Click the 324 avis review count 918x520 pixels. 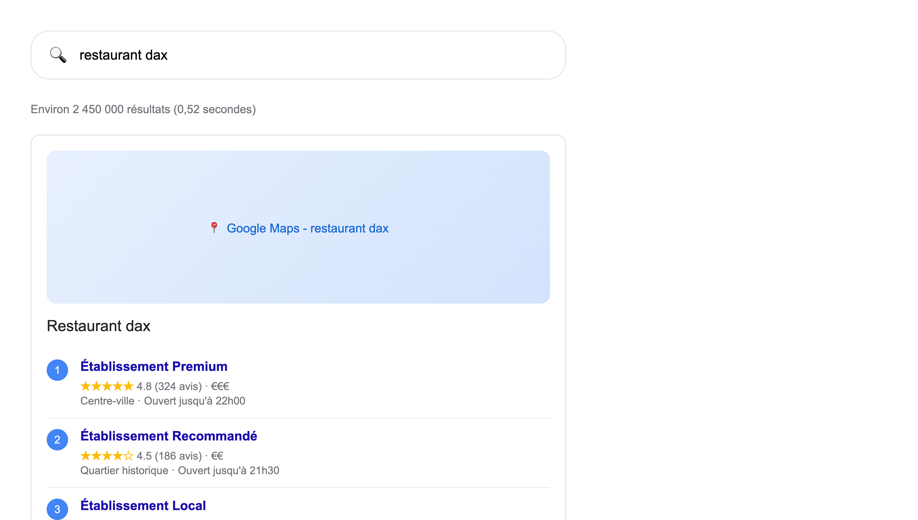click(x=177, y=386)
